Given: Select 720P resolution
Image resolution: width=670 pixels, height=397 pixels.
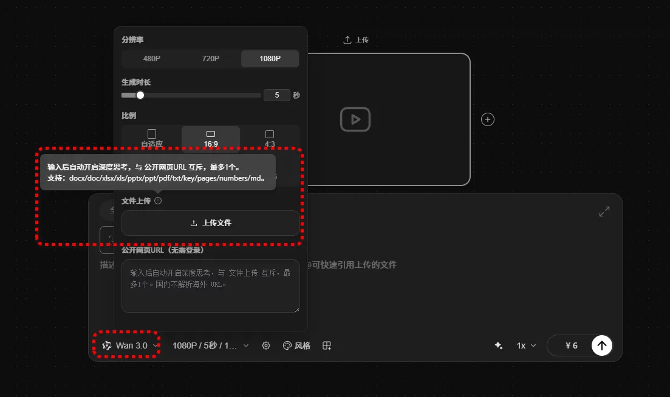Looking at the screenshot, I should pos(211,58).
